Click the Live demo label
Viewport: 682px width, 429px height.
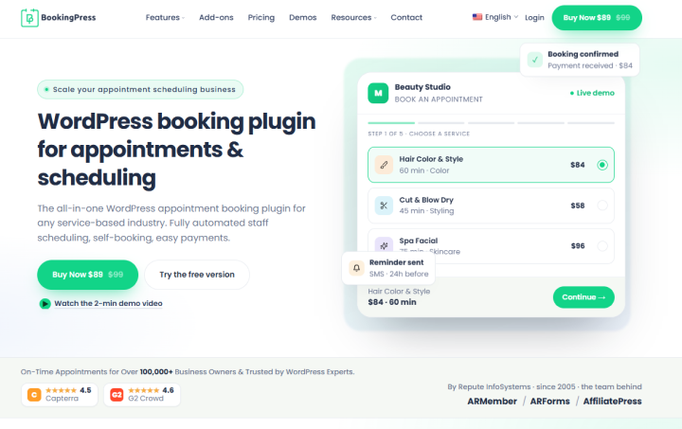(592, 93)
